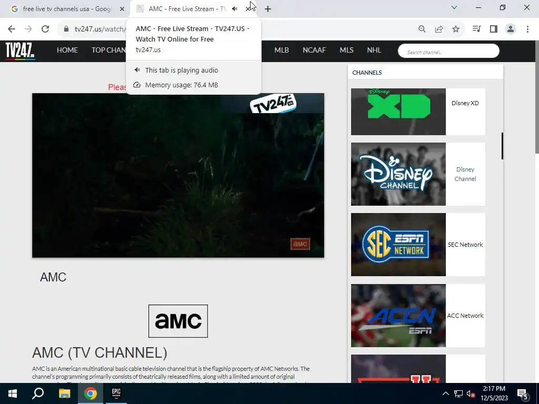Viewport: 539px width, 404px height.
Task: Open the network icon in the system tray
Action: [x=458, y=393]
